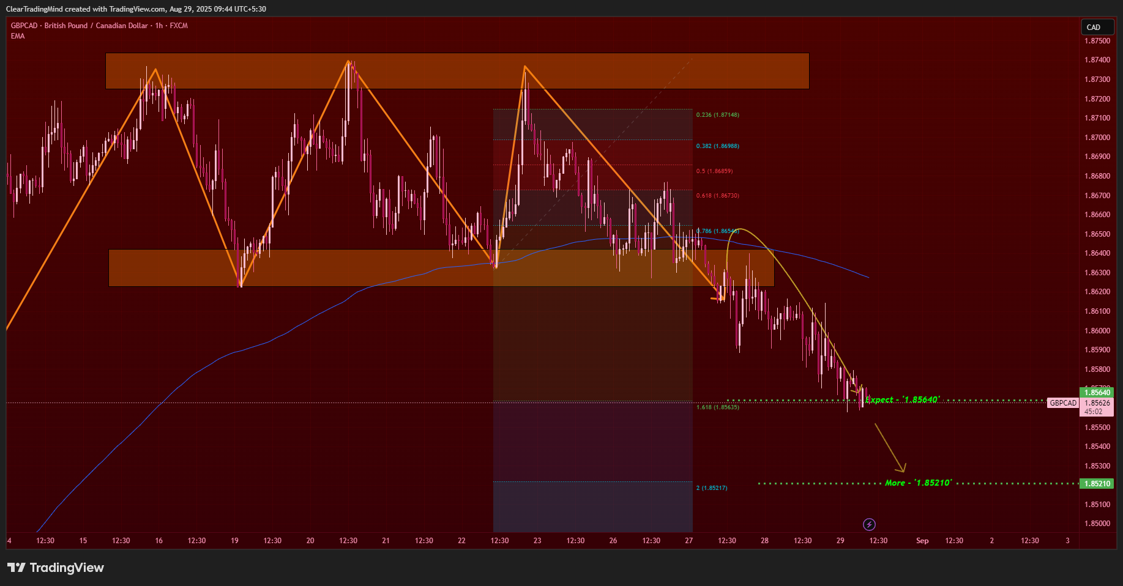Image resolution: width=1123 pixels, height=586 pixels.
Task: Click date 26 on the time axis
Action: [613, 541]
